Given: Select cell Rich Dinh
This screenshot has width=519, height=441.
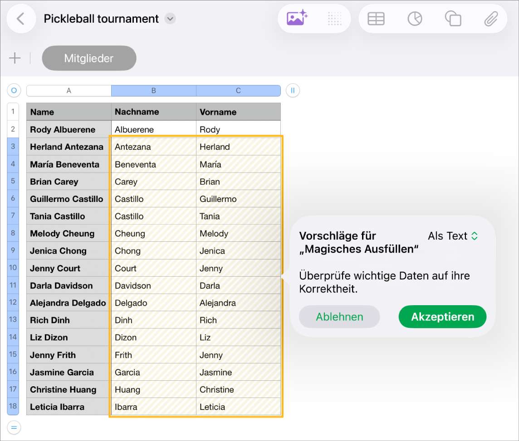Looking at the screenshot, I should pos(69,320).
